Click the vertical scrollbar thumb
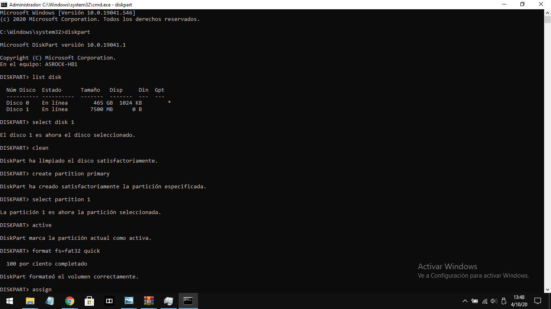551x309 pixels. [547, 19]
